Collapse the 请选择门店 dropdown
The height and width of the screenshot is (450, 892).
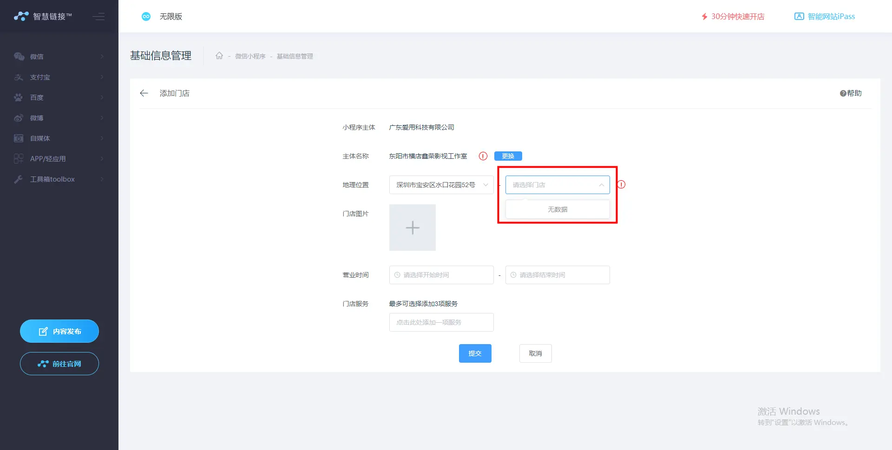point(601,185)
